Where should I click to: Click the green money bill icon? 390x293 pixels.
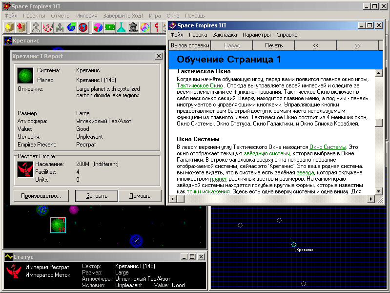pos(109,27)
